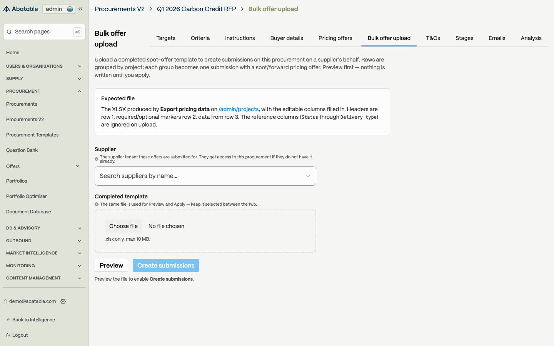Click the search magnifier icon
This screenshot has width=554, height=346.
[x=9, y=32]
